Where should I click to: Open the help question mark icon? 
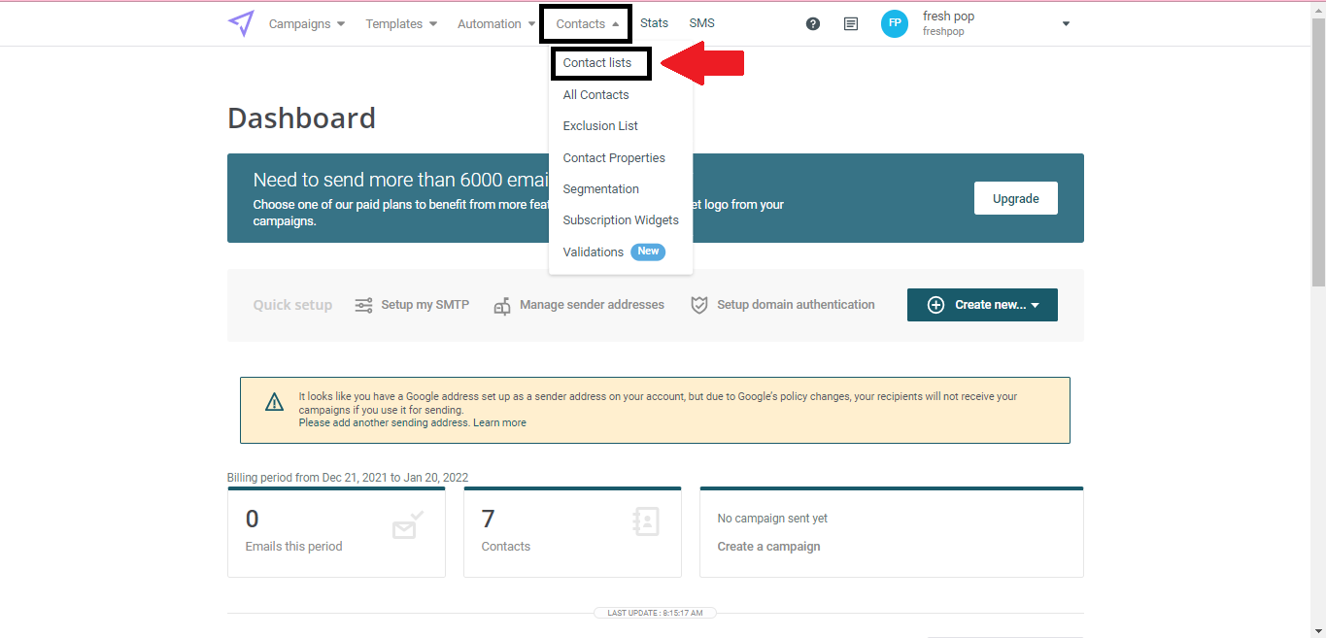813,24
